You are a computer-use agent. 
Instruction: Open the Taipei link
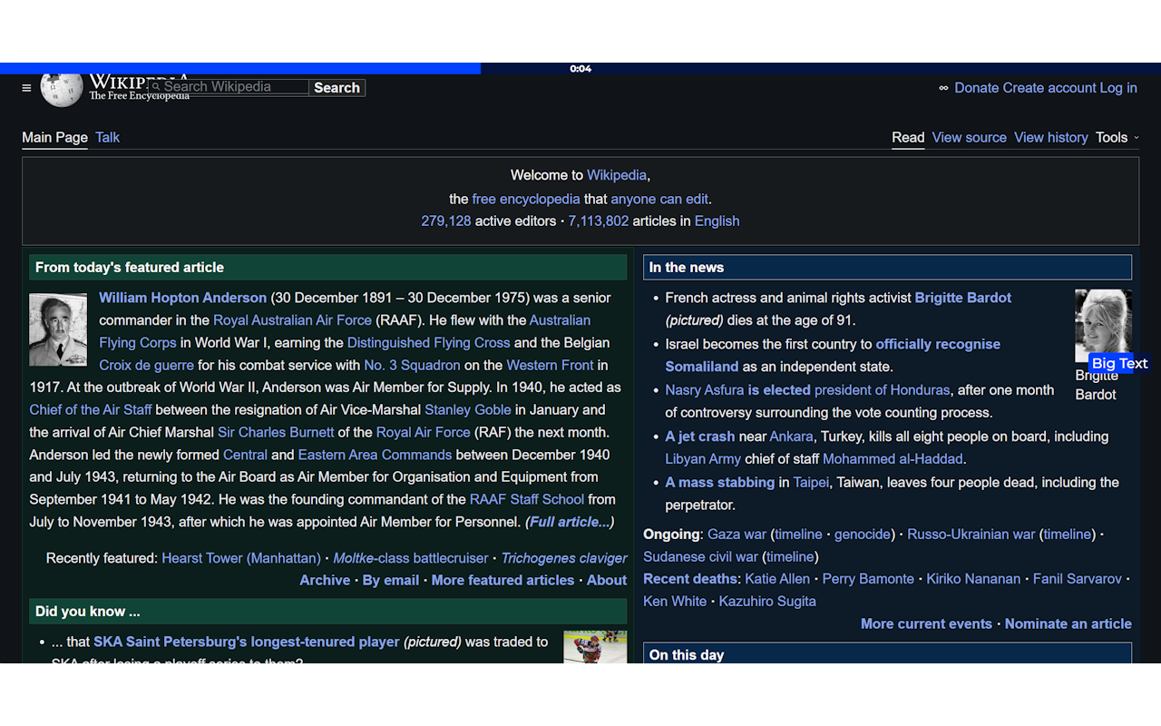click(x=811, y=482)
